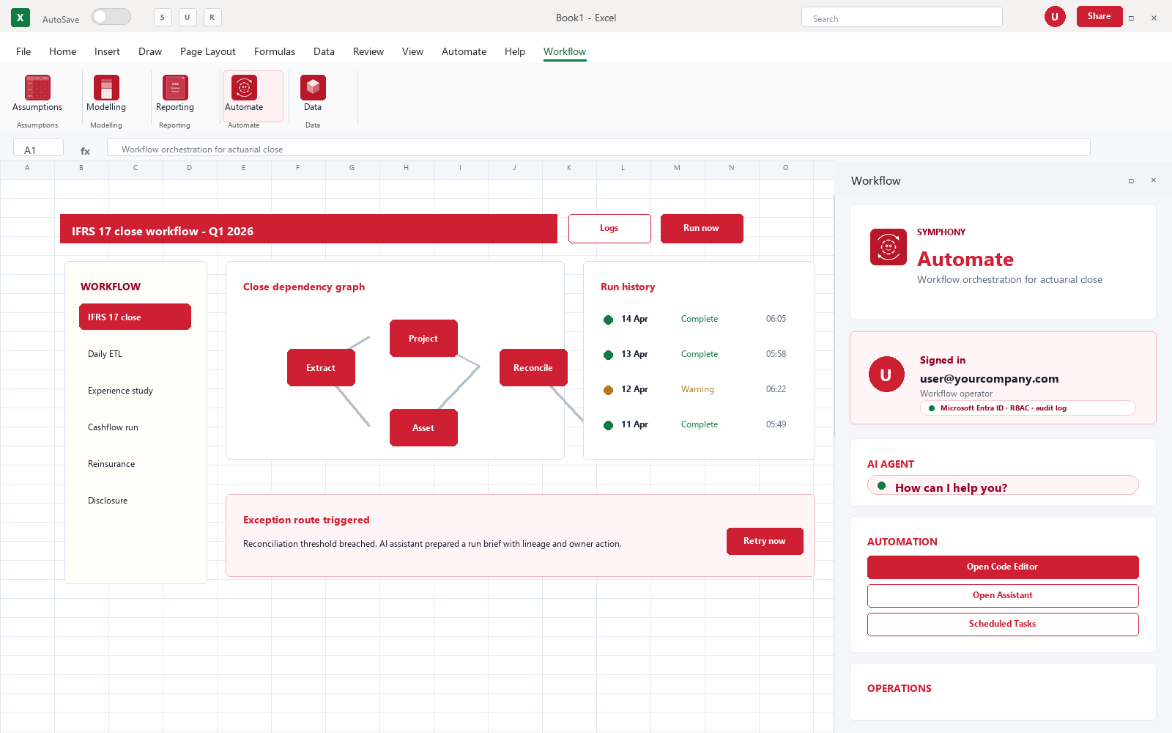Click the Asset node in dependency graph
The image size is (1172, 733).
pos(423,428)
